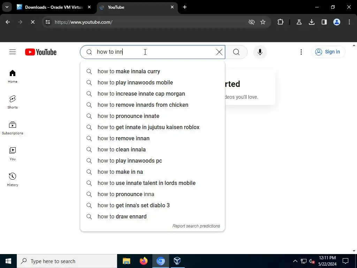Open the Chrome three-dot menu

point(349,22)
